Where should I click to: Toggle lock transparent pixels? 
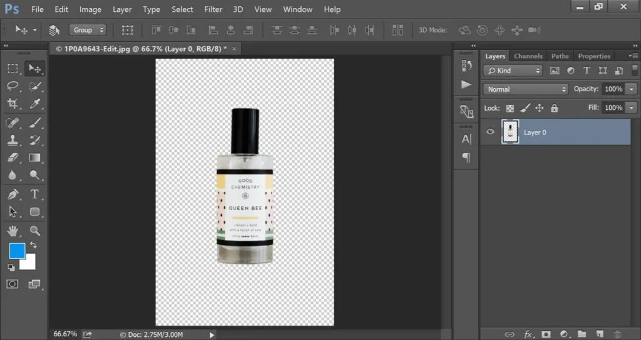point(510,108)
